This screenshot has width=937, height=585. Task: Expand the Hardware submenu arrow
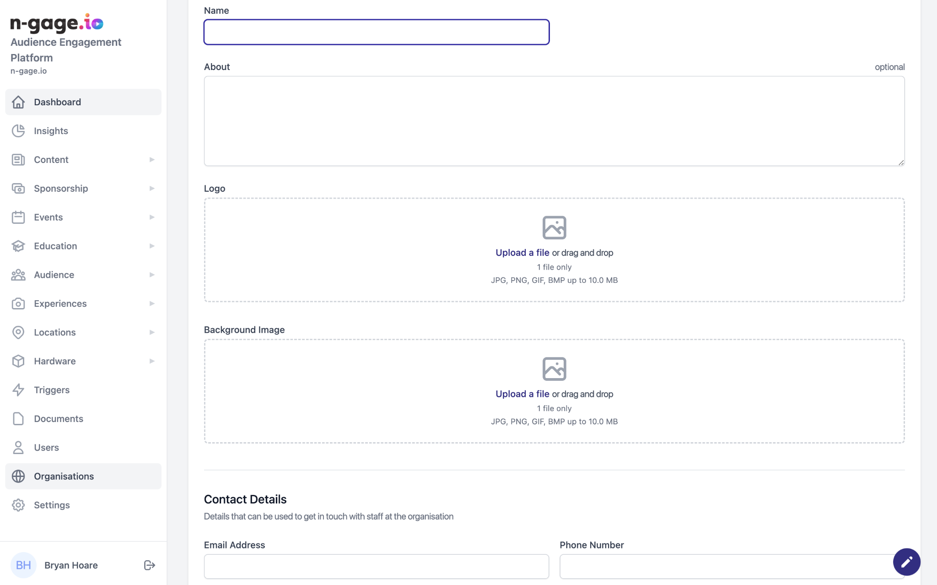pyautogui.click(x=152, y=361)
